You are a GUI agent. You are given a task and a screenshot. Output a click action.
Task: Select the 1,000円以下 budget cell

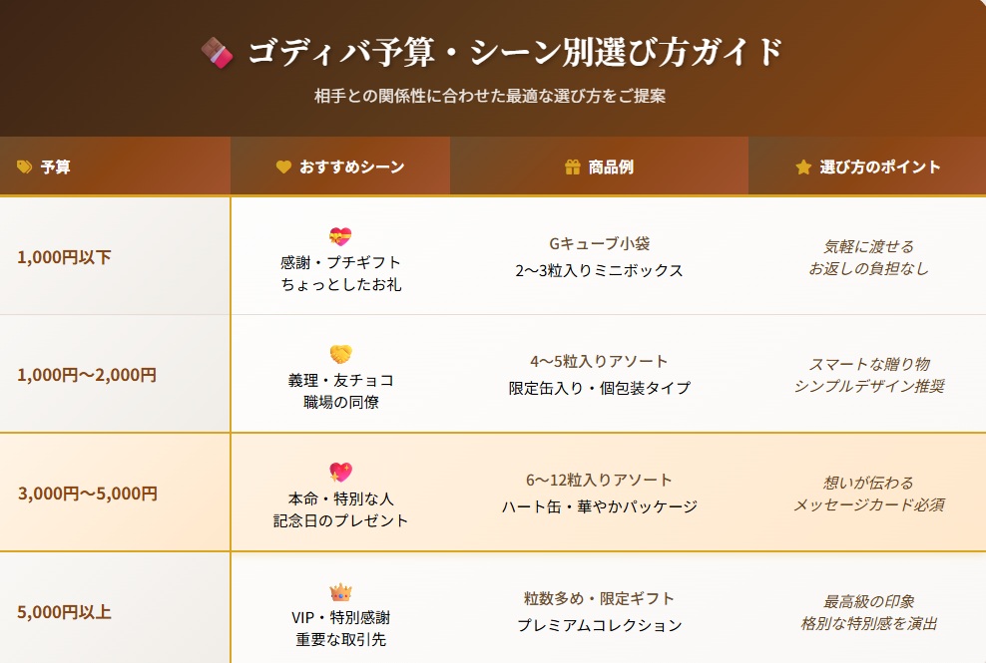pos(64,257)
